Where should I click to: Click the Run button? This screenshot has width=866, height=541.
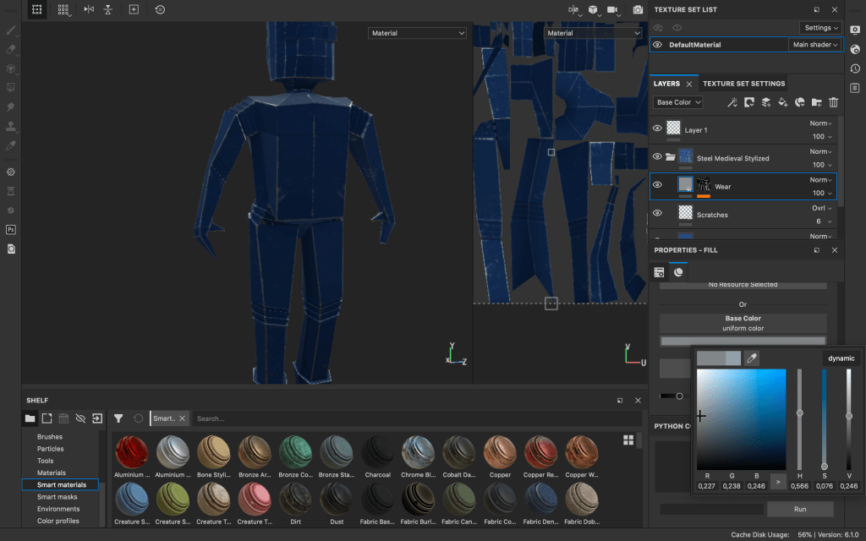pos(799,510)
